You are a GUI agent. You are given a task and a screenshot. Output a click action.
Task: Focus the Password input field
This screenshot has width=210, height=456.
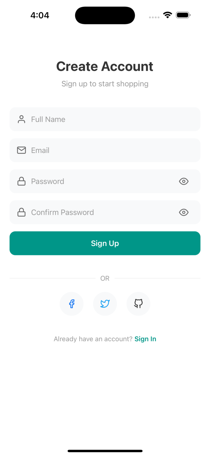click(102, 181)
